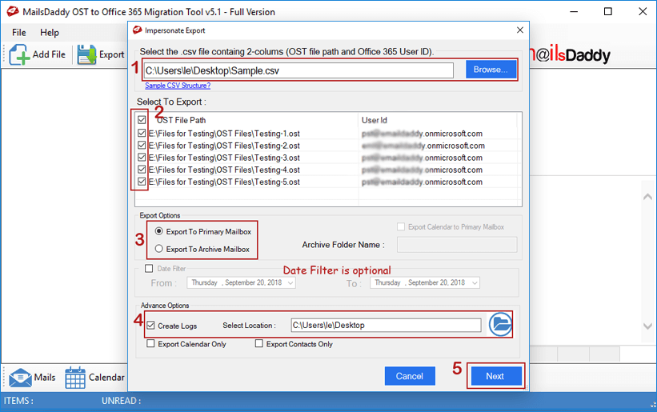Click the UNREAD status bar label
Image resolution: width=657 pixels, height=412 pixels.
point(121,401)
